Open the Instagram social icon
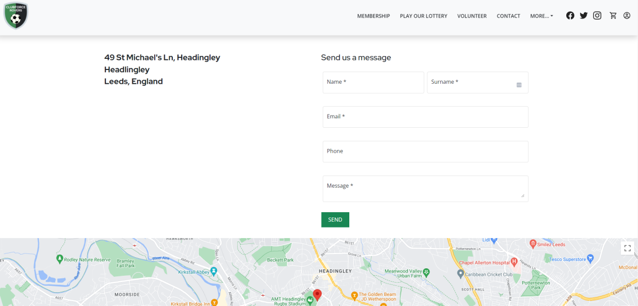The image size is (638, 306). click(597, 15)
